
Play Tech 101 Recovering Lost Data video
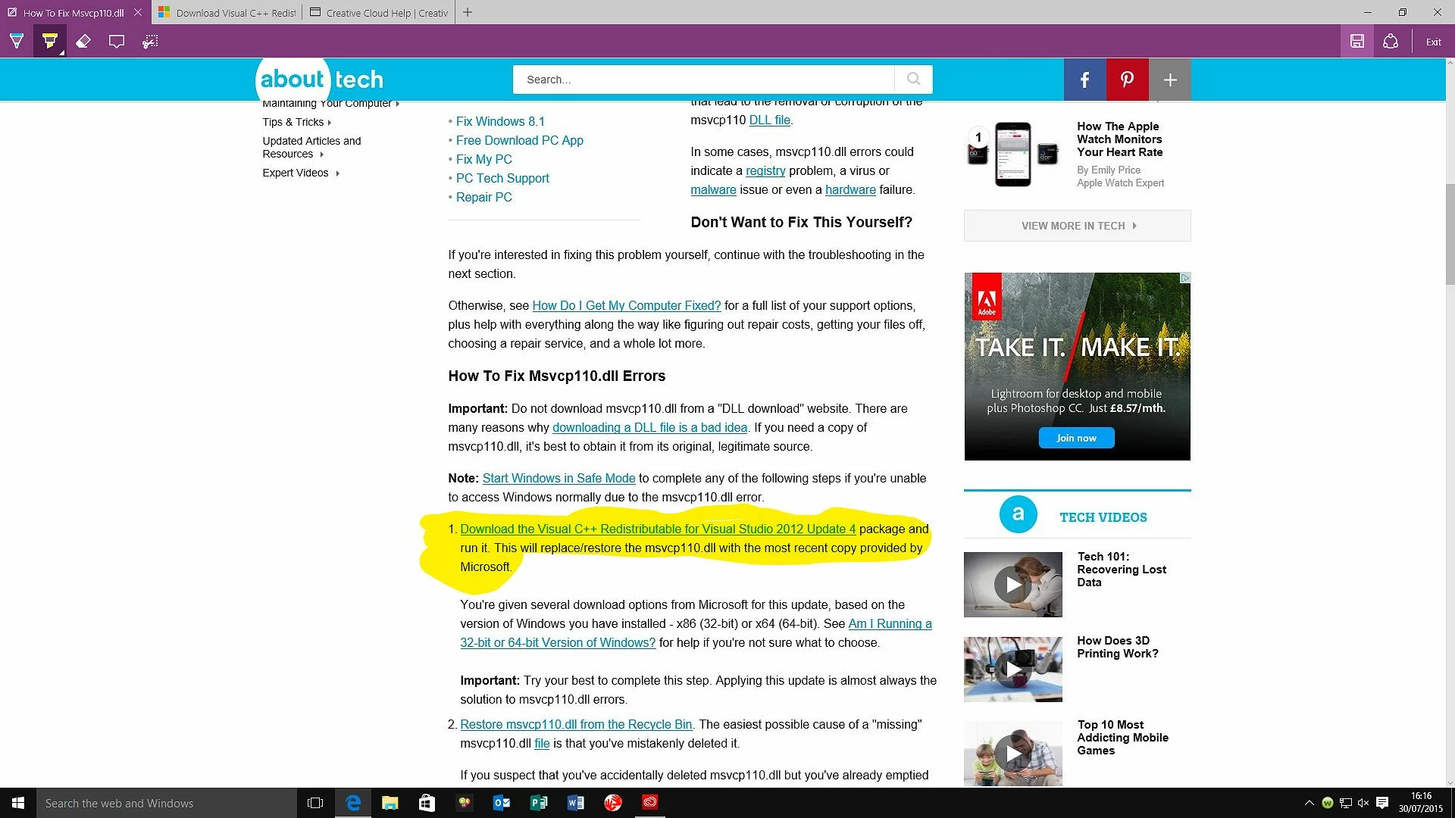pos(1012,585)
